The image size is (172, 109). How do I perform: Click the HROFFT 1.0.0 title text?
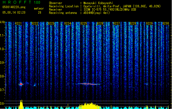[x=22, y=2]
